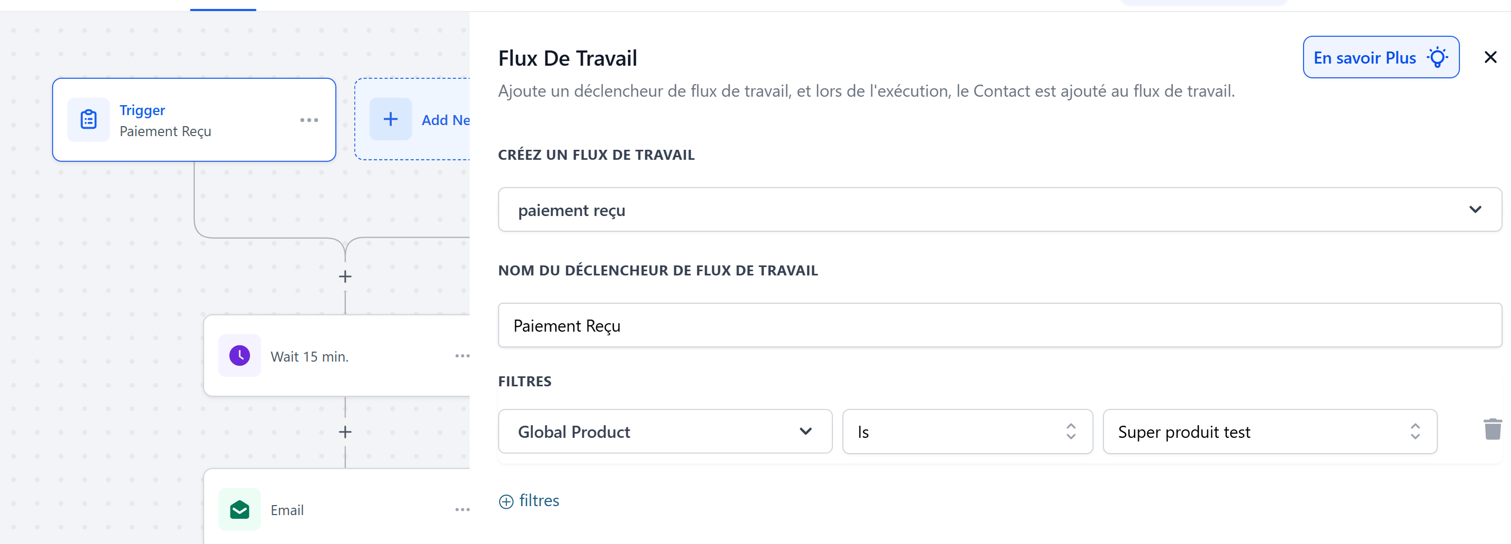Open Email node options menu
Image resolution: width=1511 pixels, height=544 pixels.
pos(462,509)
